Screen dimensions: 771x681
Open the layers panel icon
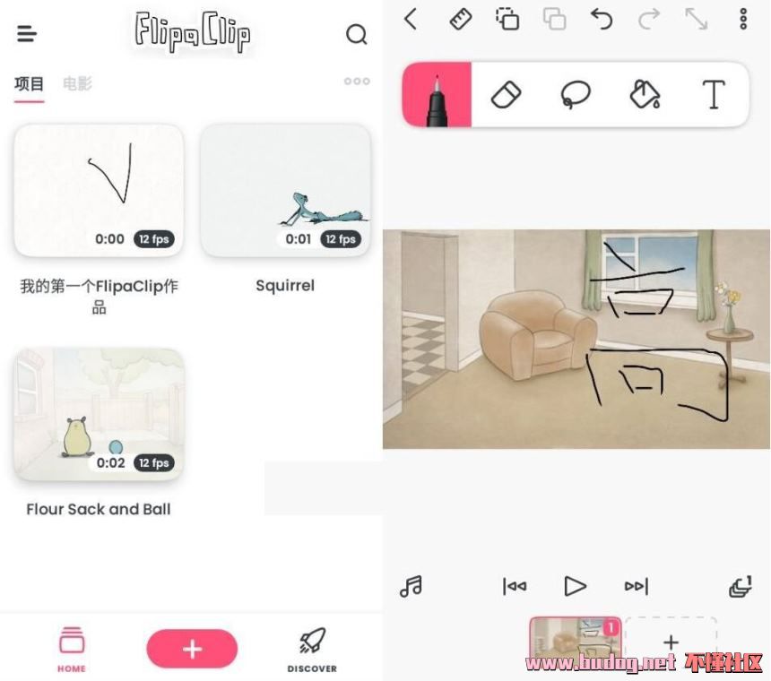click(740, 586)
